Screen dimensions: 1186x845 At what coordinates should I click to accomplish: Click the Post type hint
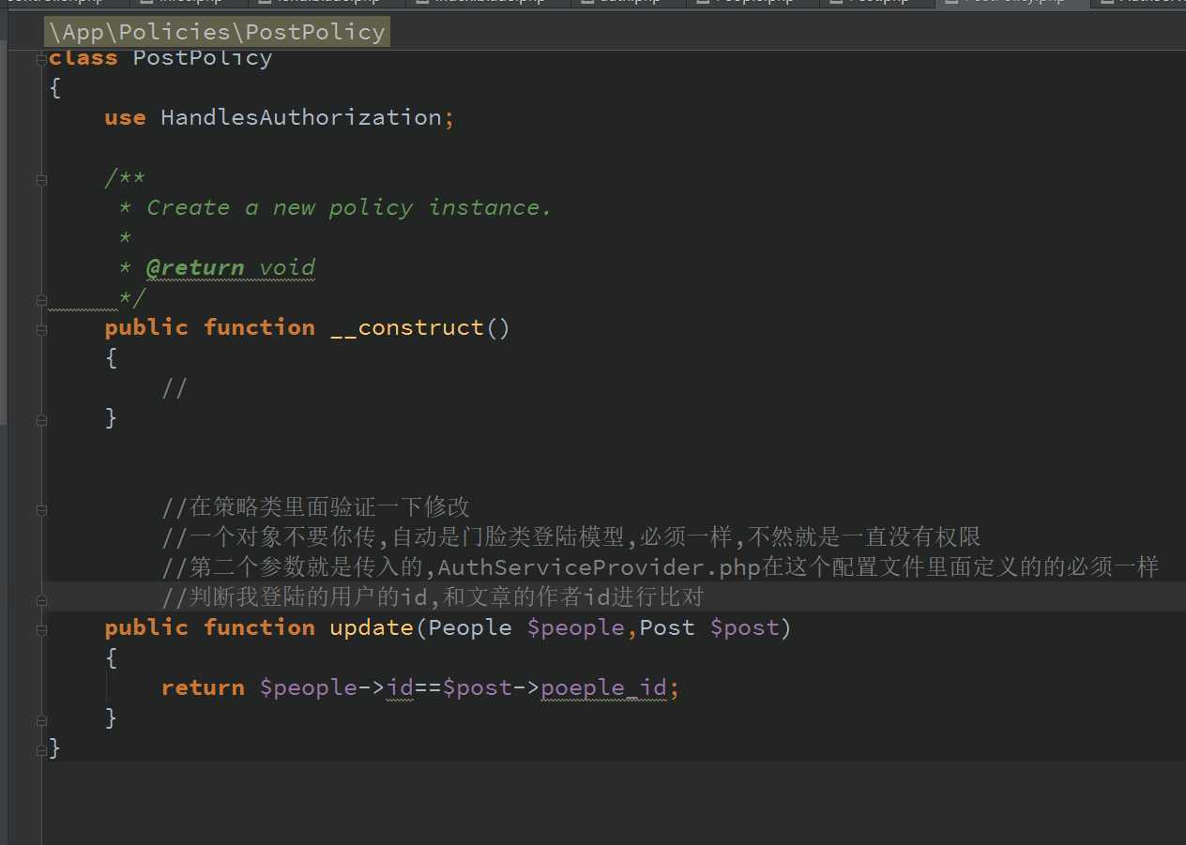click(x=667, y=627)
